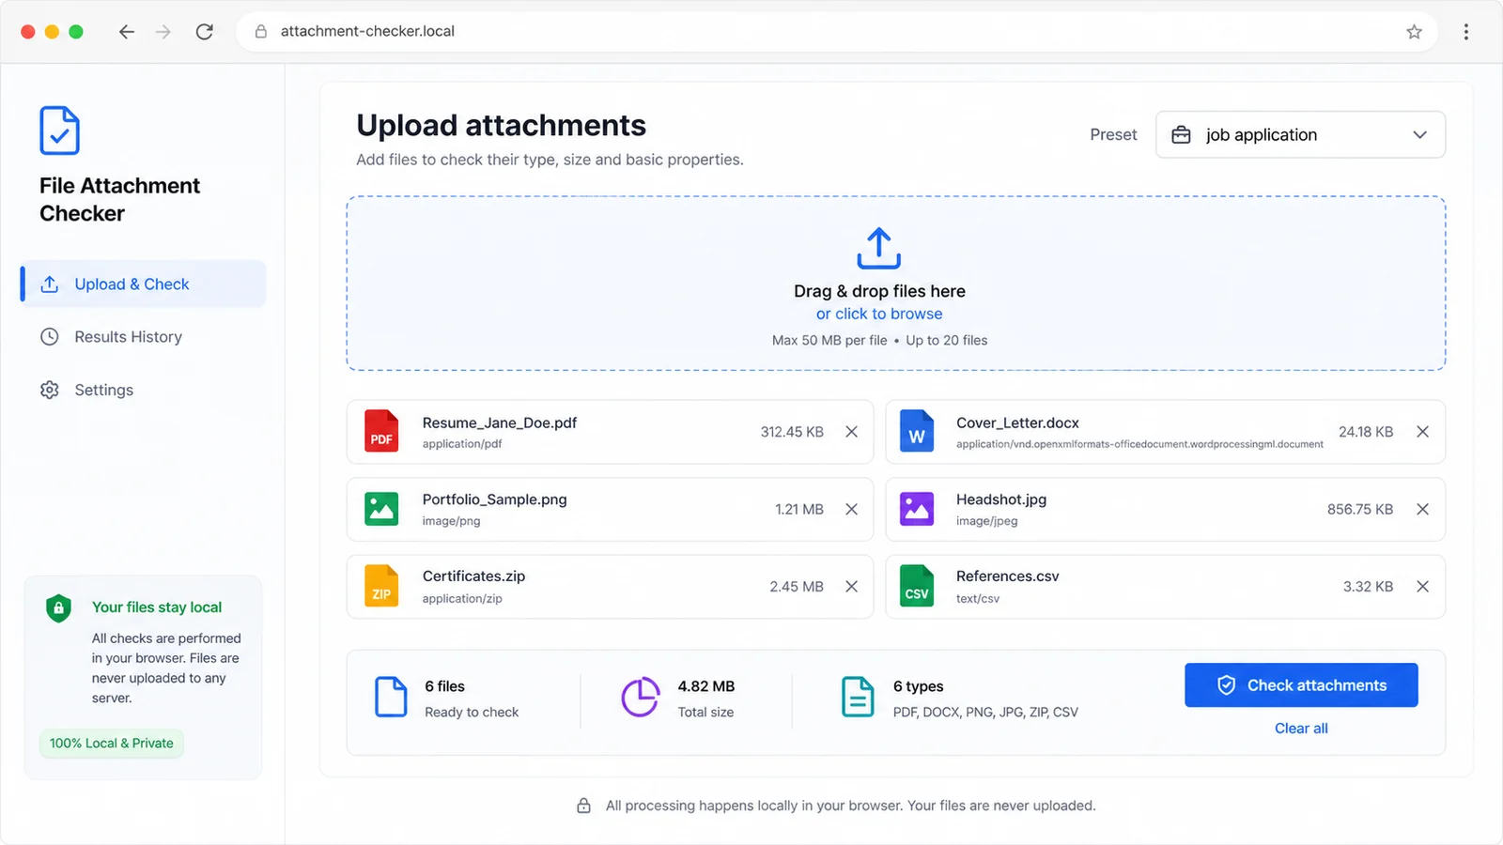The height and width of the screenshot is (845, 1503).
Task: Click the pie chart icon beside Total size
Action: click(640, 697)
